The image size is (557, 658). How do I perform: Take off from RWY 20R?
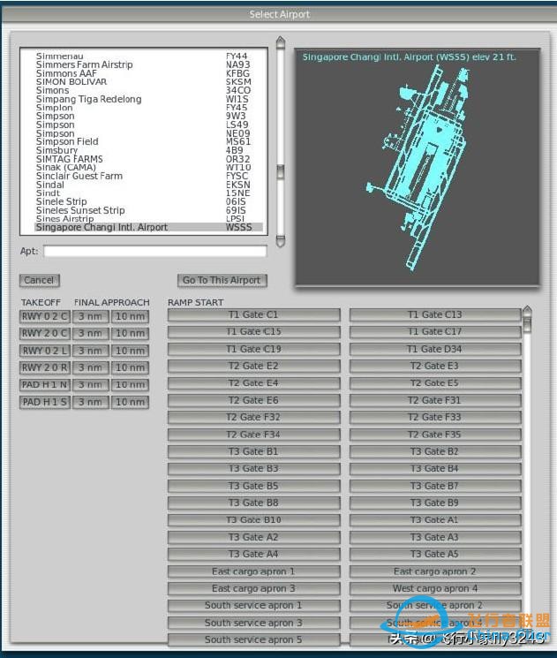click(x=44, y=367)
